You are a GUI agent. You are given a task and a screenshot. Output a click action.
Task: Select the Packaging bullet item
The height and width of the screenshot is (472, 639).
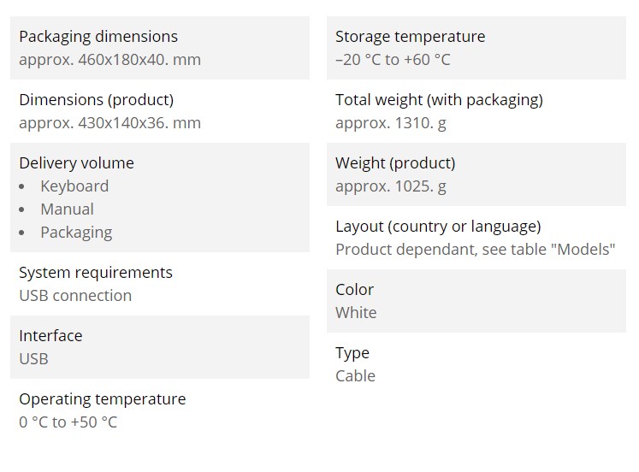[x=76, y=233]
